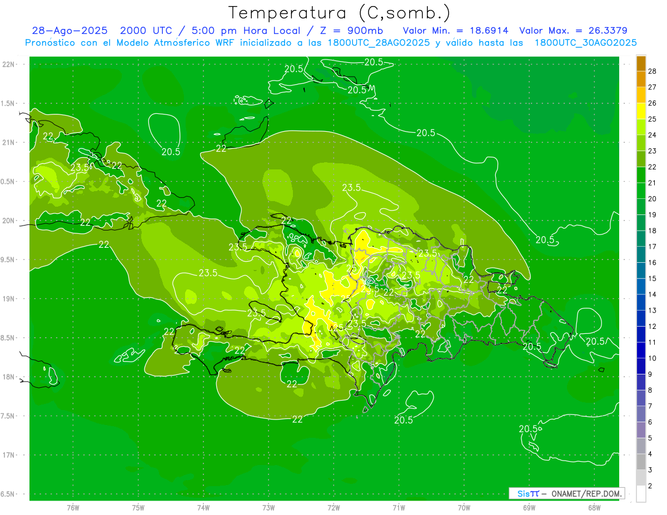Click the 'ONAMET/REP.DOM.' credit label
This screenshot has height=515, width=667.
coord(588,493)
